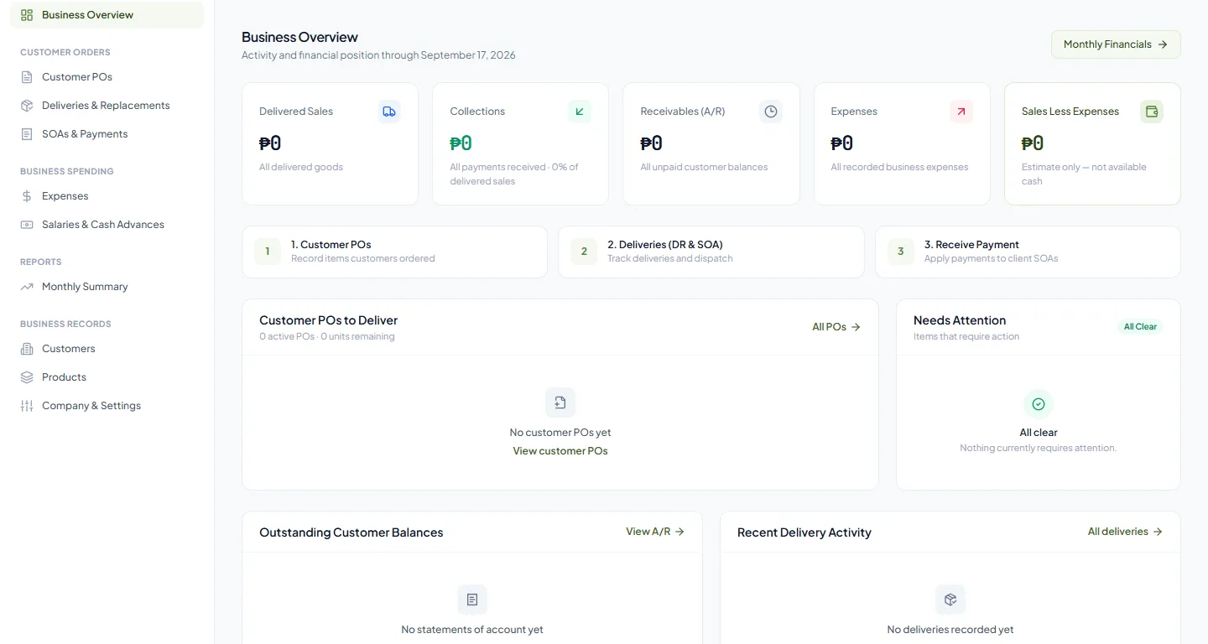Image resolution: width=1208 pixels, height=644 pixels.
Task: Open Company & Settings
Action: [107, 406]
